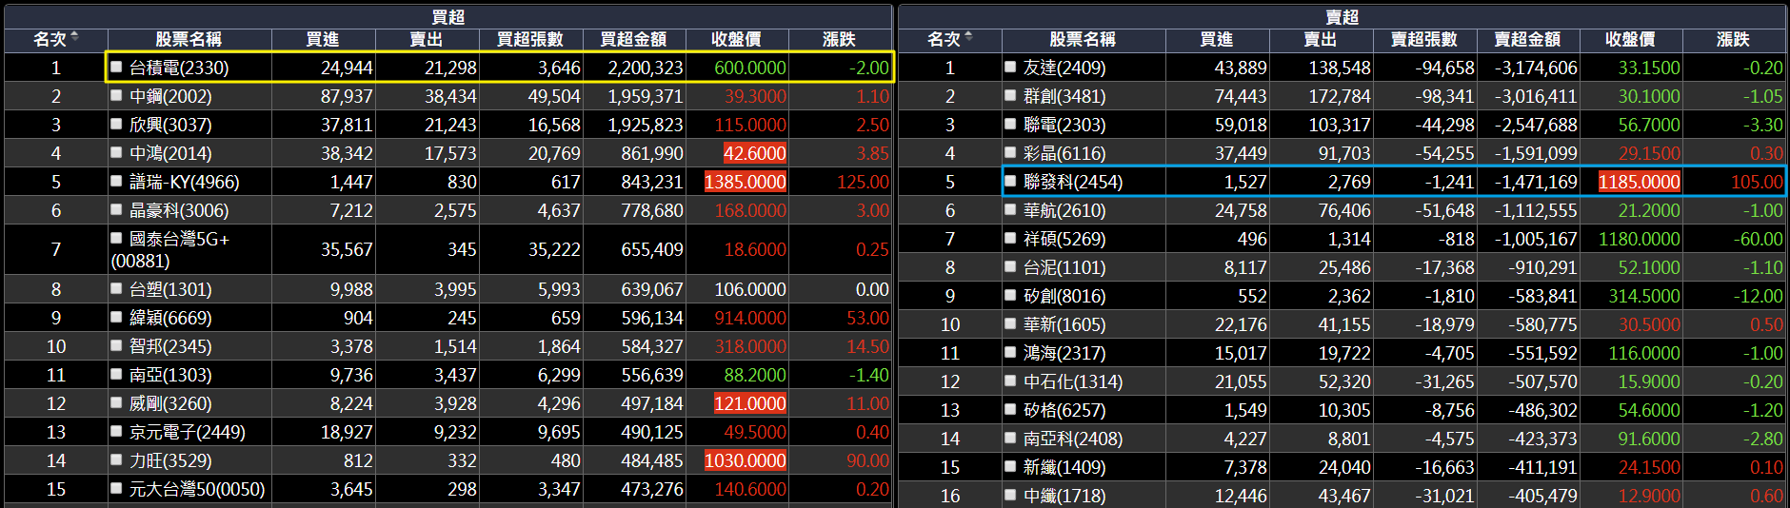This screenshot has height=508, width=1790.
Task: Open 京元電子(2449) stock entry
Action: [x=188, y=432]
